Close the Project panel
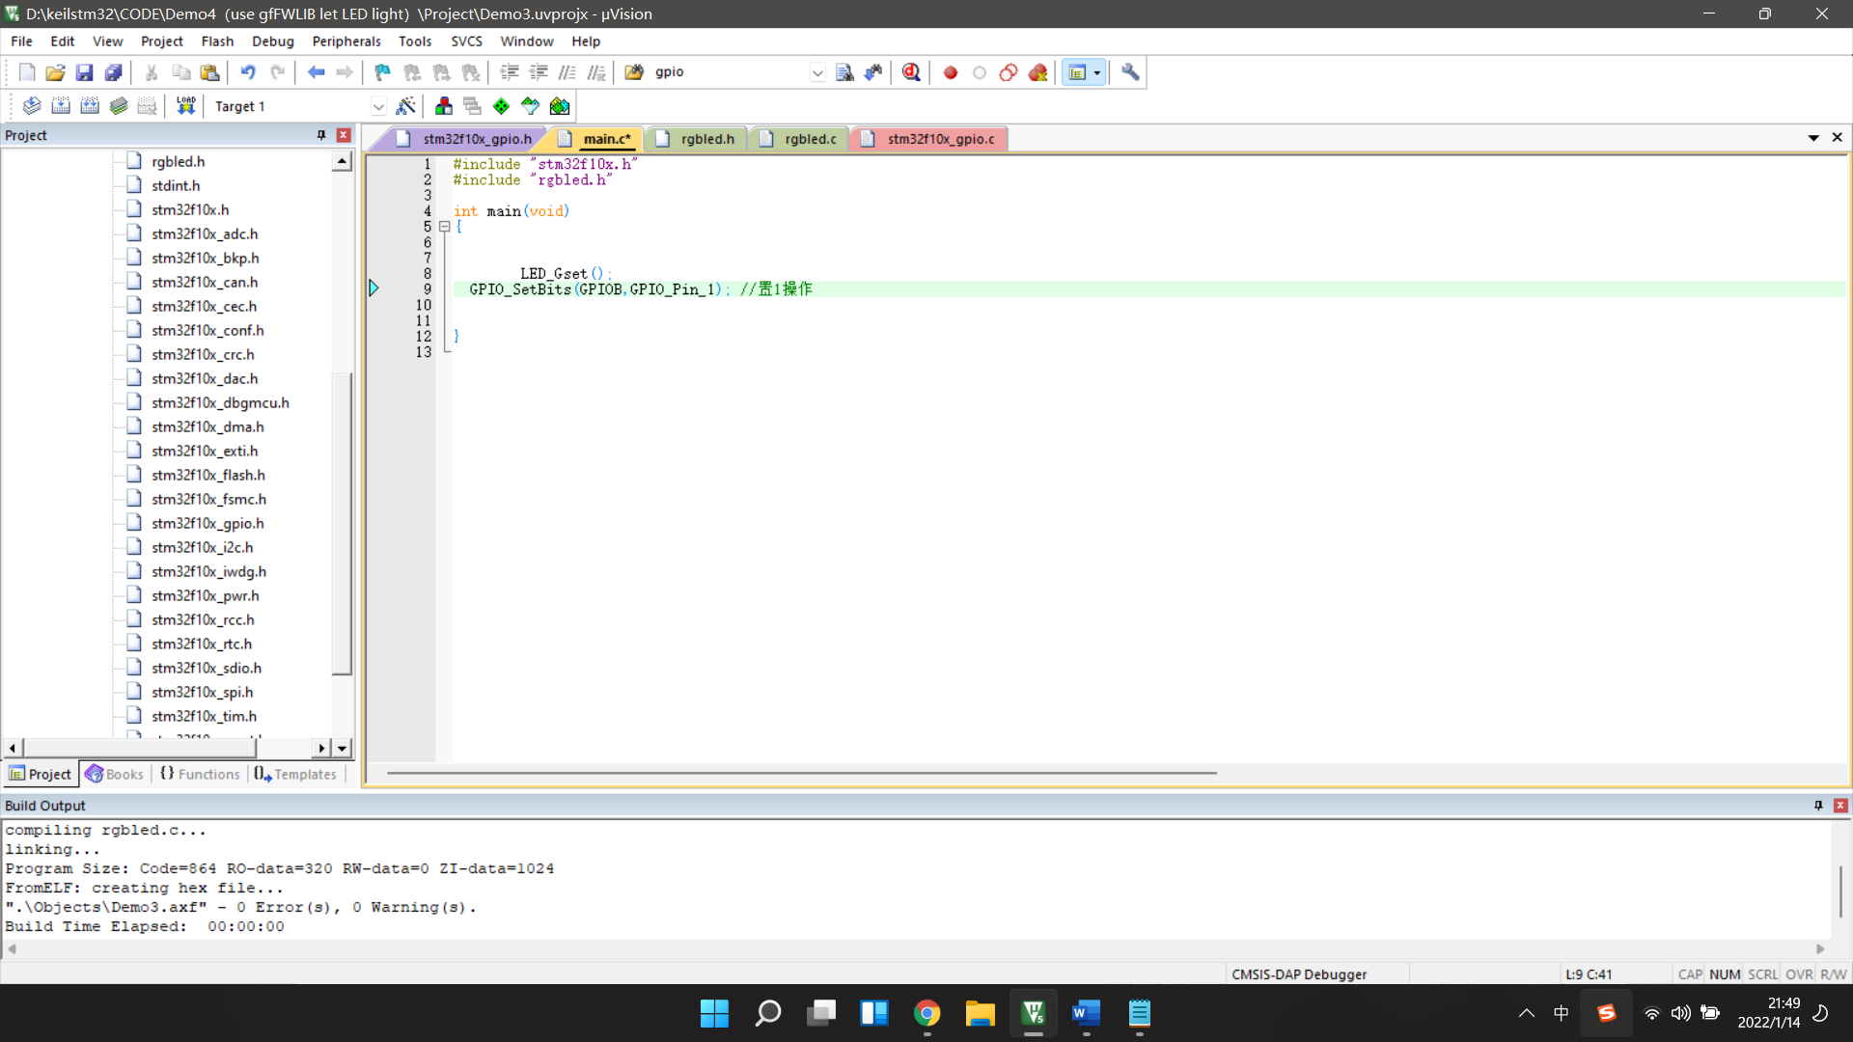Image resolution: width=1853 pixels, height=1042 pixels. pyautogui.click(x=343, y=135)
